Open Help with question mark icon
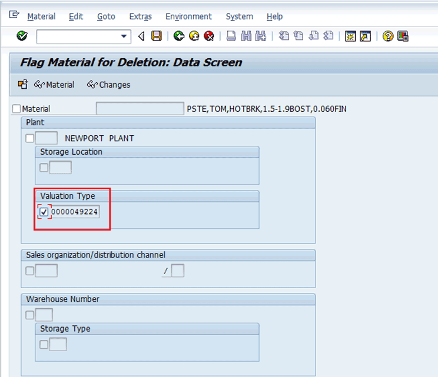This screenshot has height=377, width=438. [x=388, y=36]
